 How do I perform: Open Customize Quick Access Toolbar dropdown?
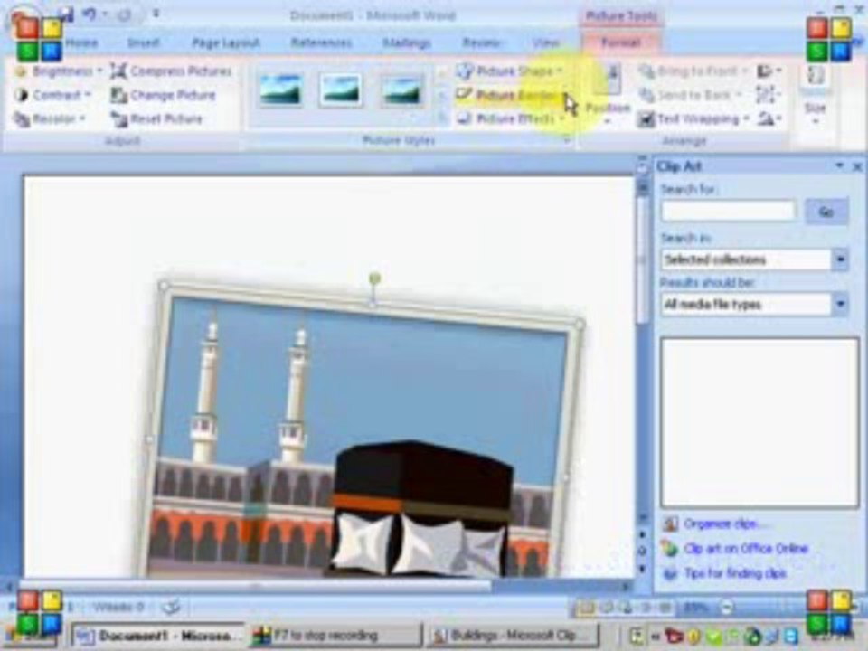[x=156, y=14]
